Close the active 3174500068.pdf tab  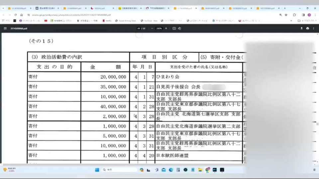pos(196,8)
